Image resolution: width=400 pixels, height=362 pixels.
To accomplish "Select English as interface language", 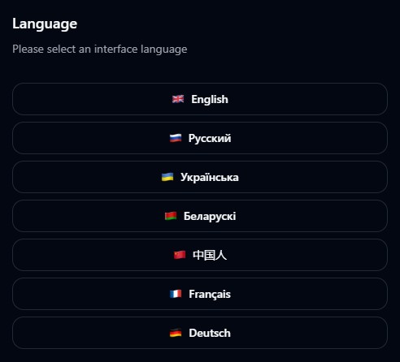I will tap(200, 99).
